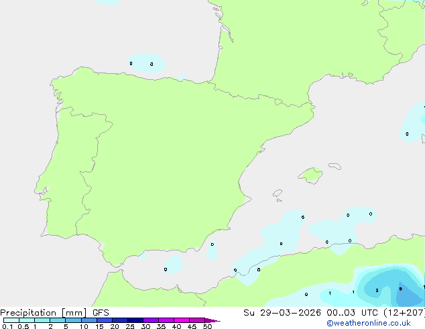The width and height of the screenshot is (425, 329).
Task: Click the "45" legend scale label
Action: [192, 326]
